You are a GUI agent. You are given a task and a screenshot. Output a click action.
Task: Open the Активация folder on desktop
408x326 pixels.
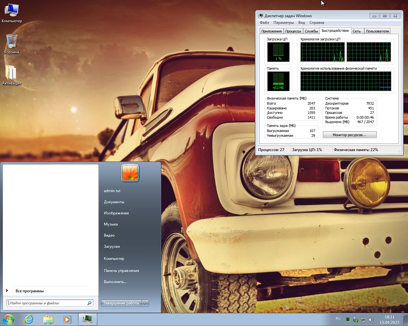[11, 73]
